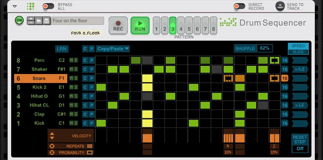Mute the Perc track with M

[x=71, y=60]
